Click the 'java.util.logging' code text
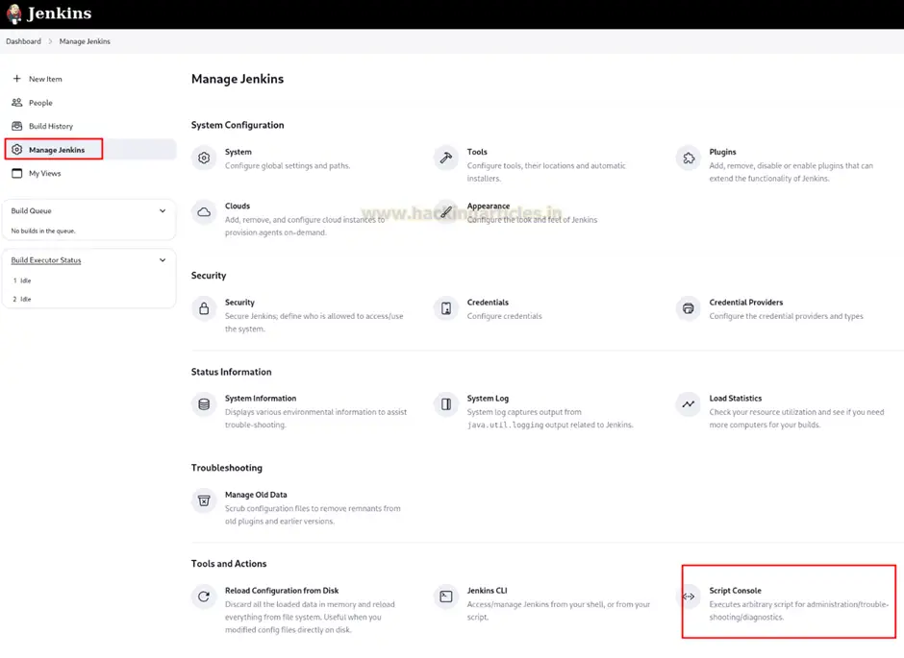Viewport: 904px width, 658px height. click(505, 425)
